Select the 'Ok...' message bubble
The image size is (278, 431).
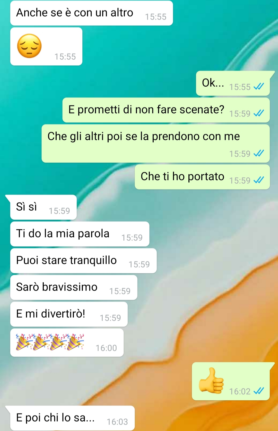click(x=233, y=83)
